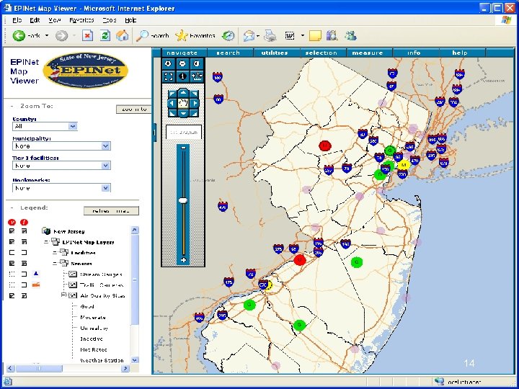Open the measure tab in map toolbar
519x389 pixels.
[x=368, y=53]
